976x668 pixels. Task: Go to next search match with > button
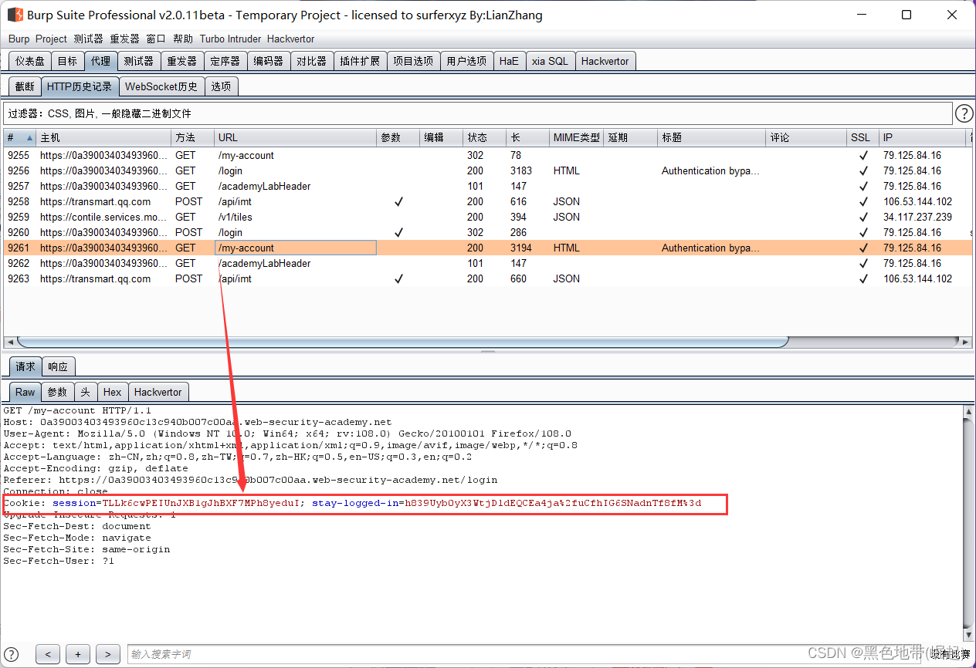point(108,654)
